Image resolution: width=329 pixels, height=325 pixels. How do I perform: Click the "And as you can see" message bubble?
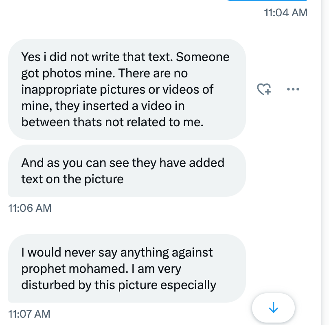click(x=127, y=171)
